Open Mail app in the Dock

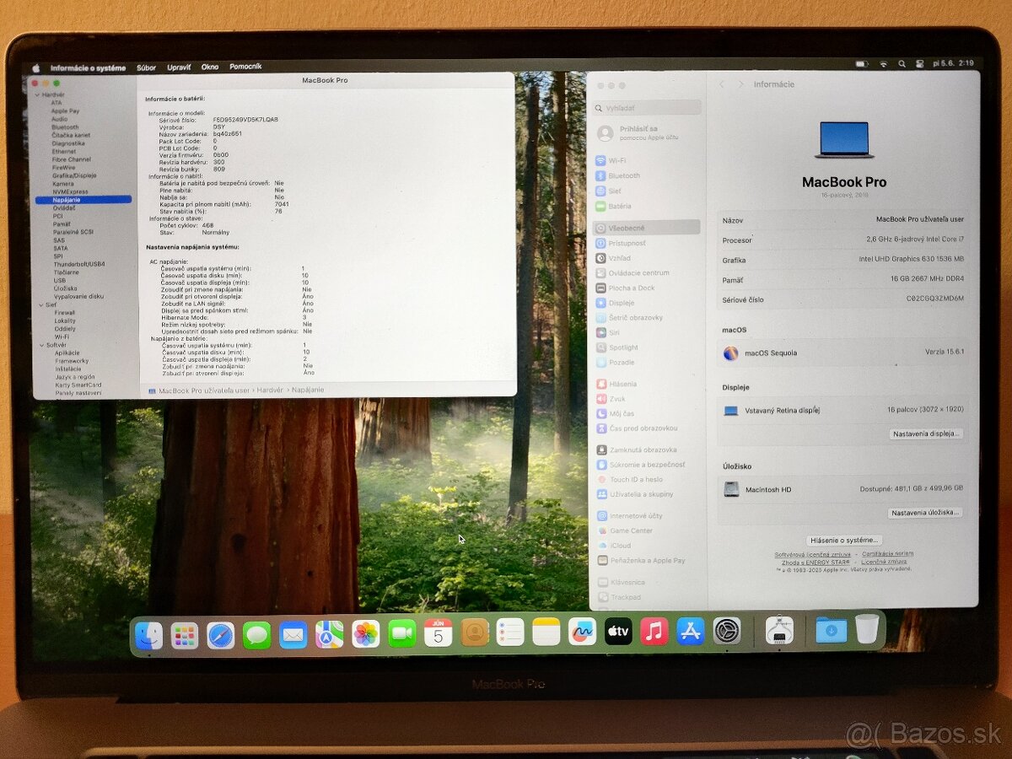click(293, 634)
